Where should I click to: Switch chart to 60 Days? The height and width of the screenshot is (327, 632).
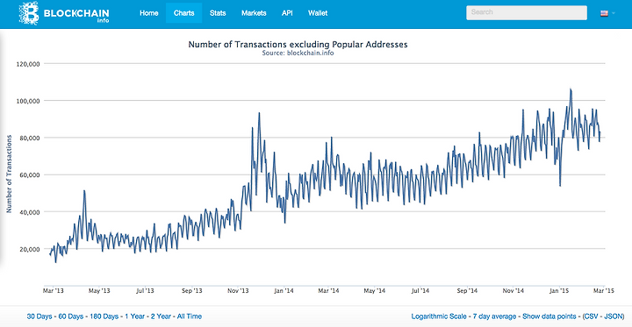(x=71, y=316)
